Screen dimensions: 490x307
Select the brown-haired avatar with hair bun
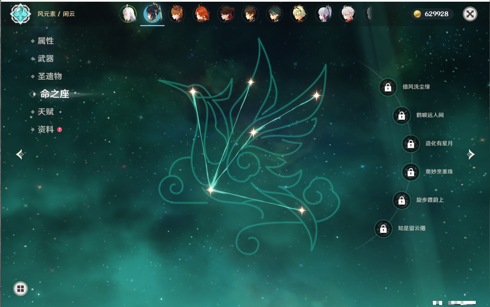click(226, 14)
